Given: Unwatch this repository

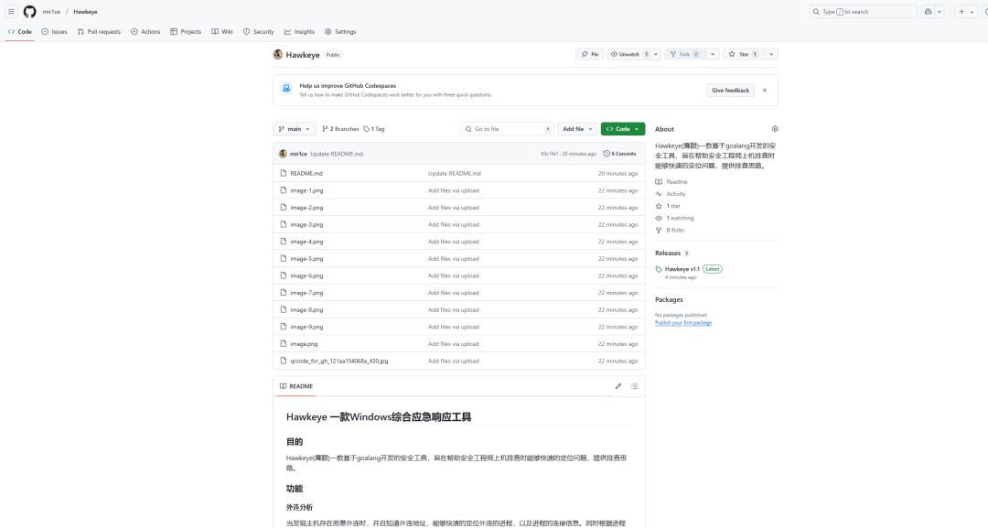Looking at the screenshot, I should (x=628, y=54).
